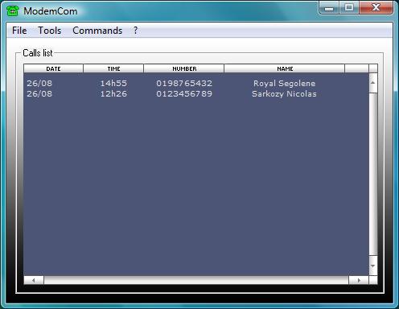Click the vertical scrollbar up arrow

[373, 83]
